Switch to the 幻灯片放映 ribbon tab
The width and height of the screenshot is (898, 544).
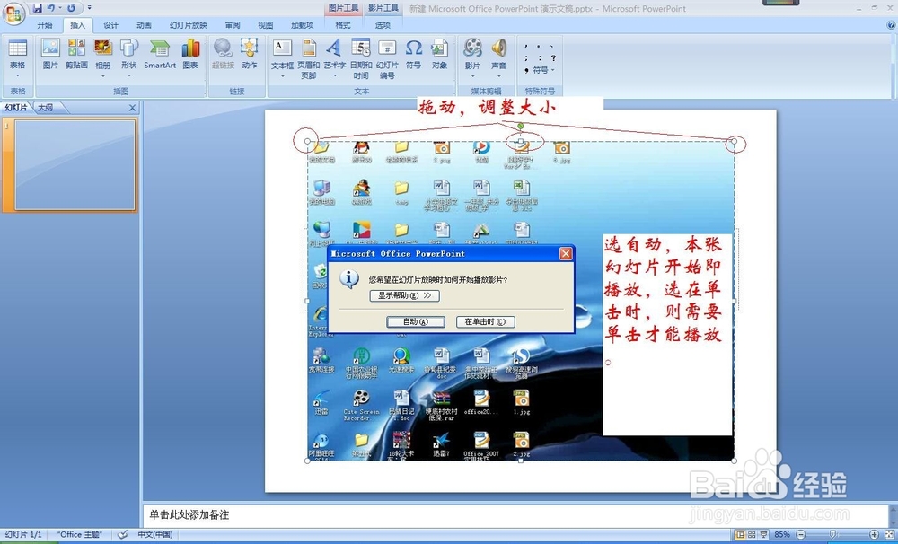(x=189, y=25)
